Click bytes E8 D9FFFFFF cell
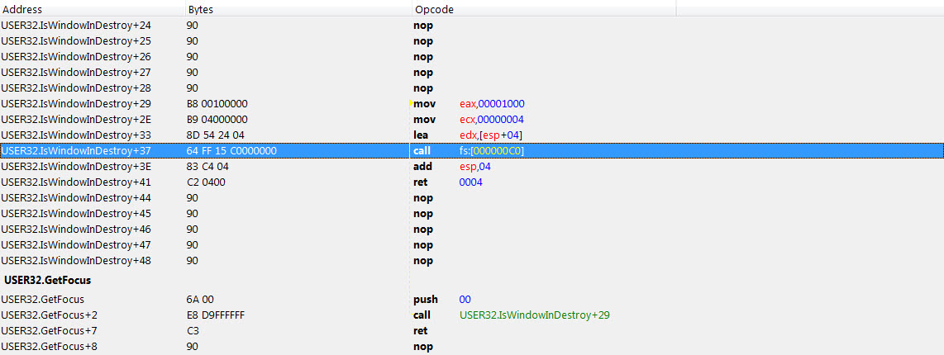Viewport: 944px width, 355px height. (217, 315)
